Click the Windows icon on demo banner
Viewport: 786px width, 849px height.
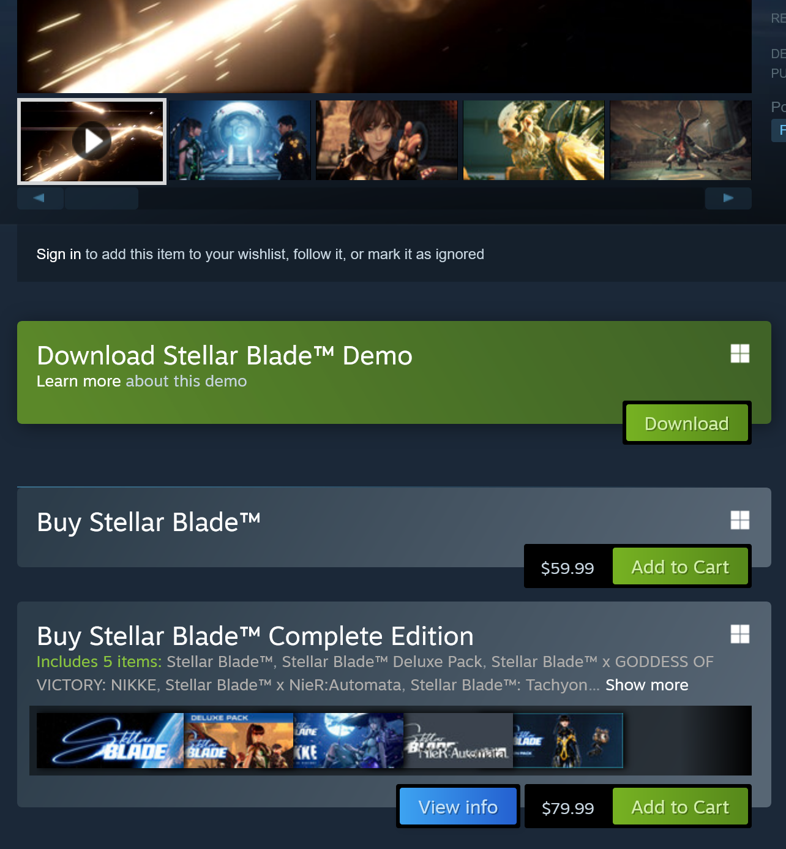pos(740,353)
